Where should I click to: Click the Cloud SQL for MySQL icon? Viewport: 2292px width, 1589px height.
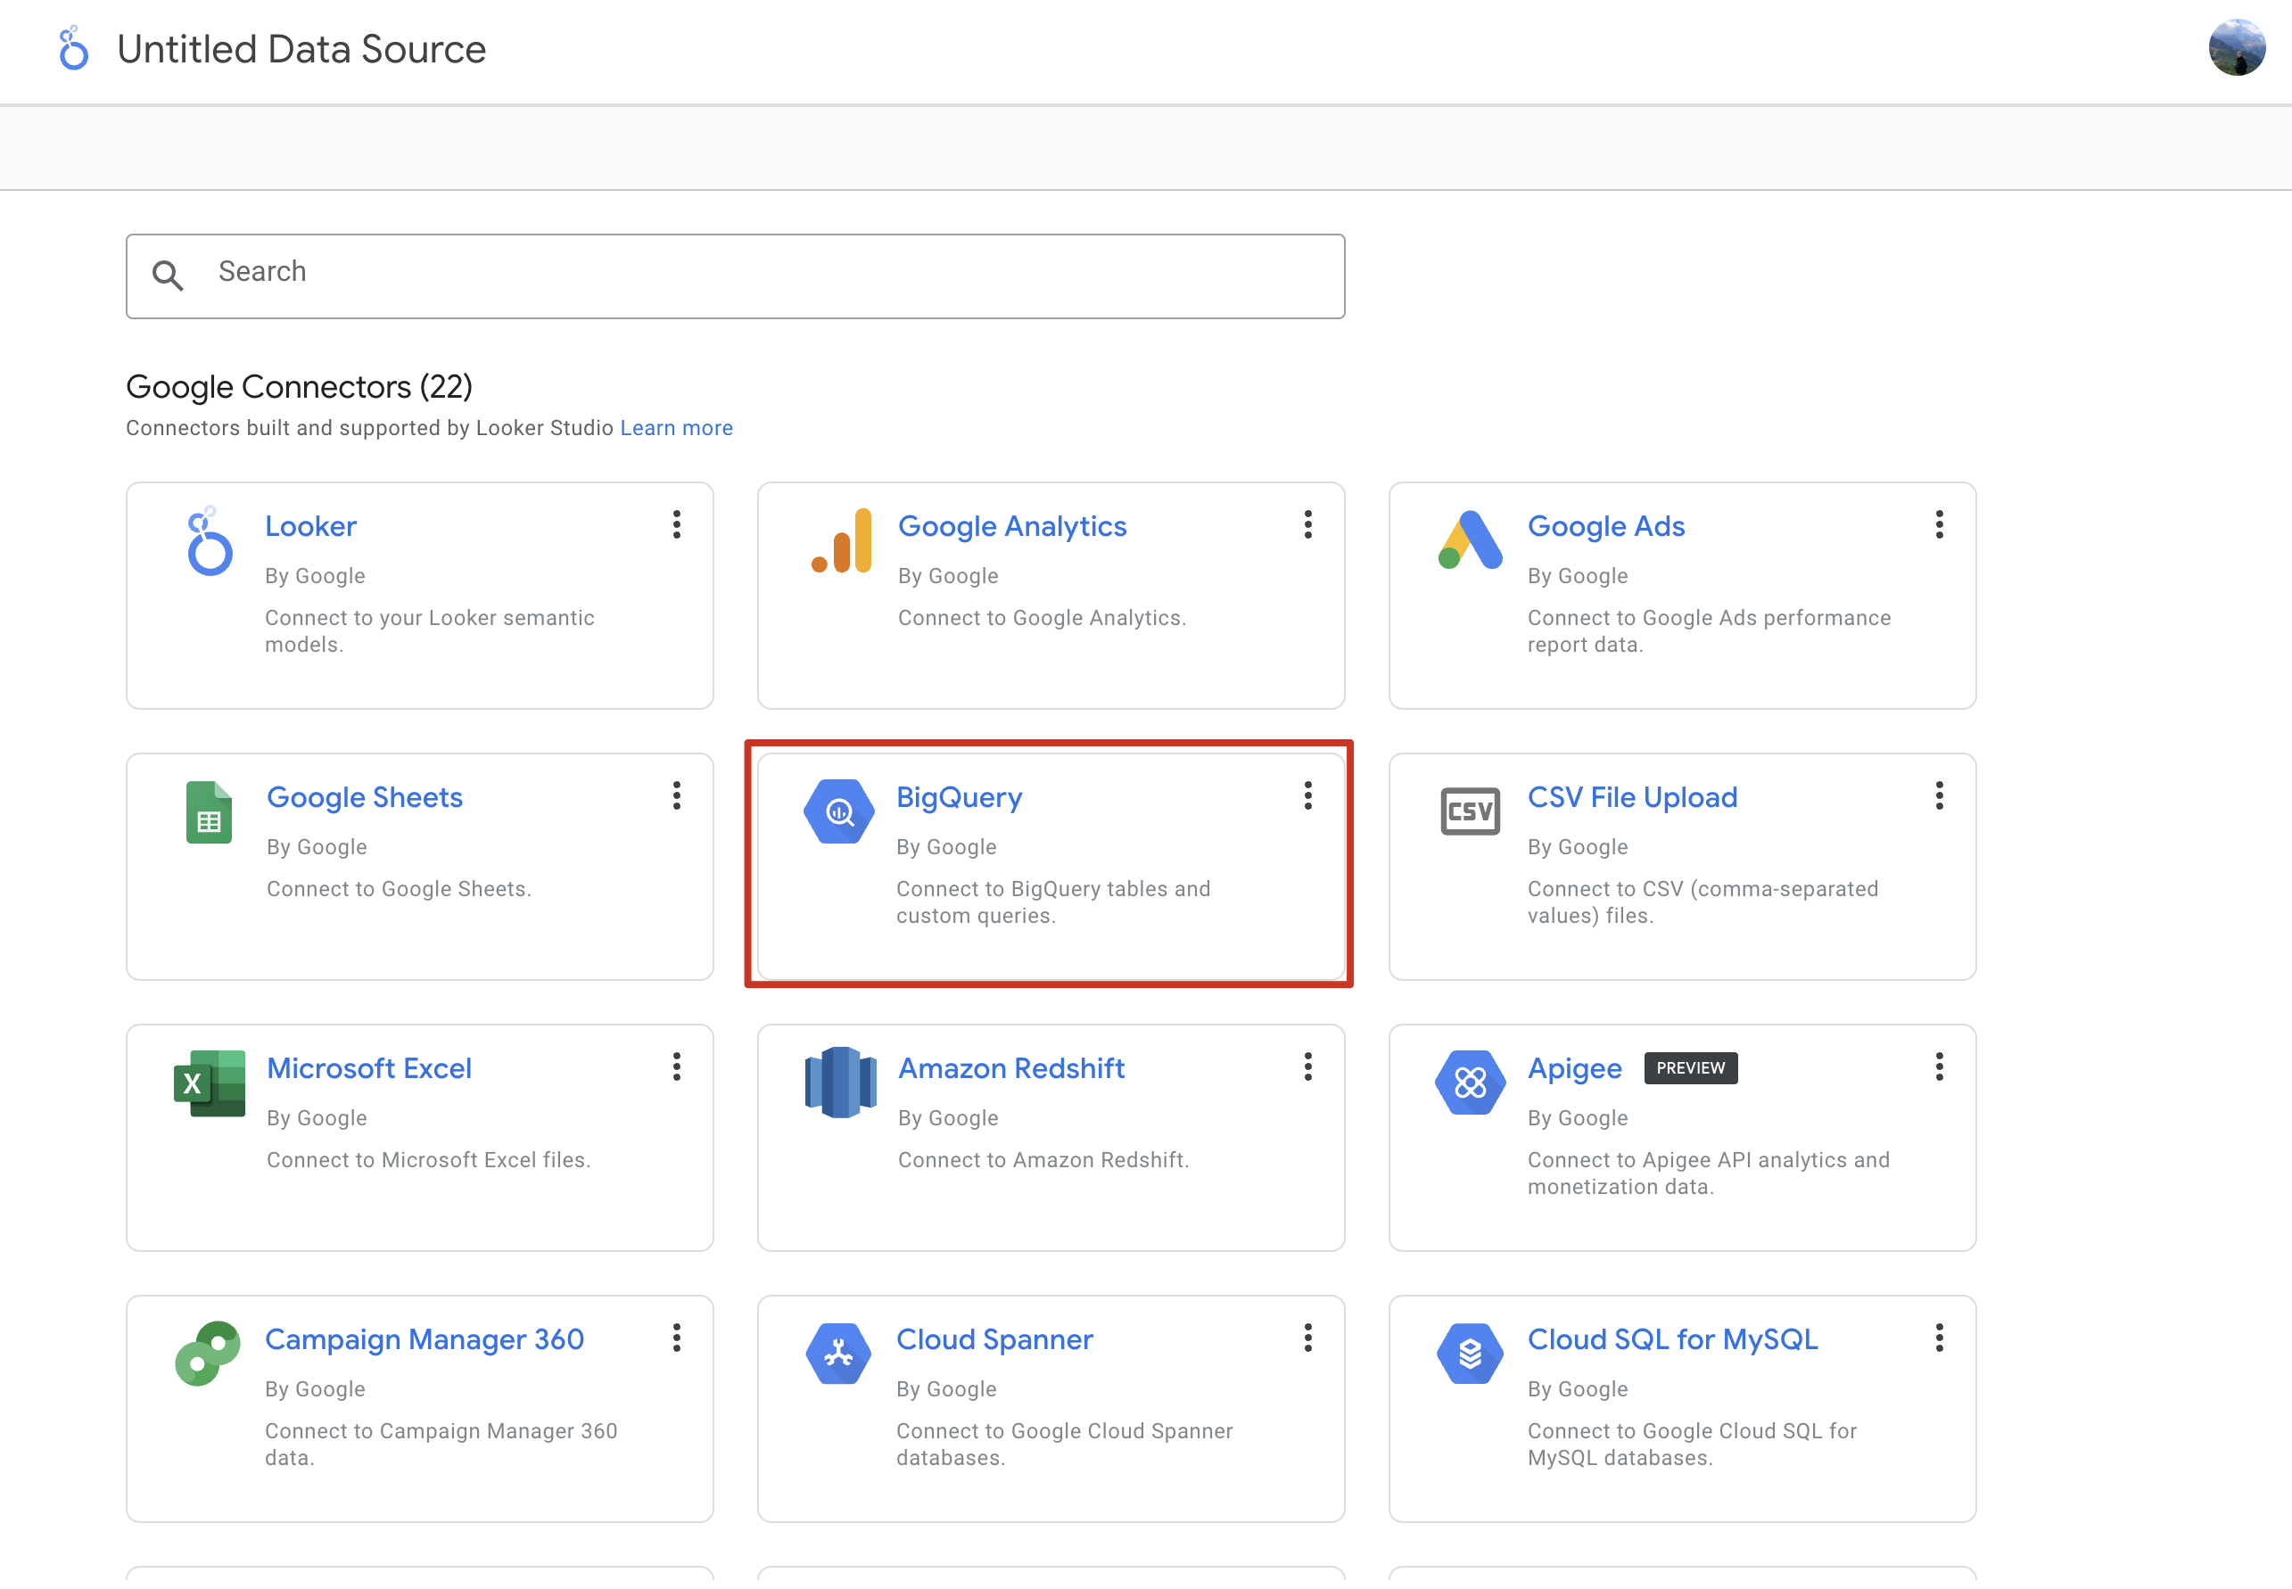[1470, 1354]
